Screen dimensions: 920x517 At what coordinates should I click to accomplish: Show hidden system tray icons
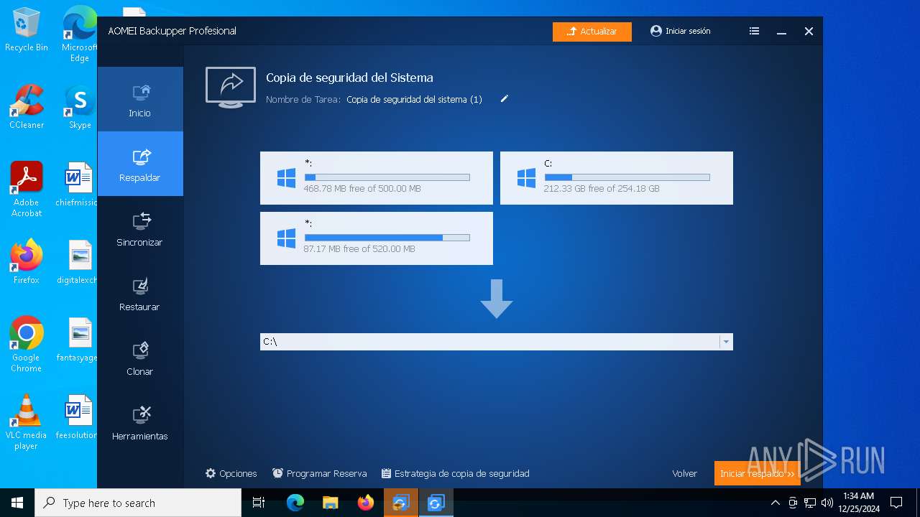click(775, 503)
